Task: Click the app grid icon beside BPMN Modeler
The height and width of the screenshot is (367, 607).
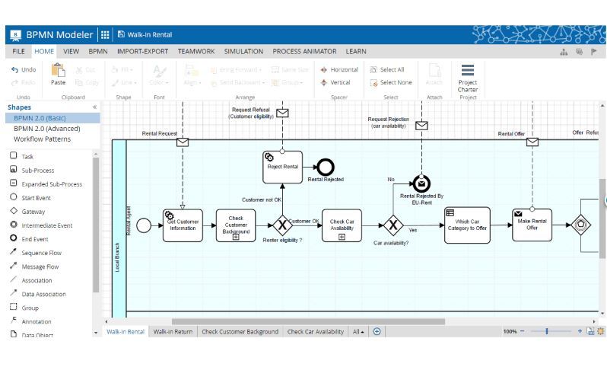Action: [x=105, y=34]
